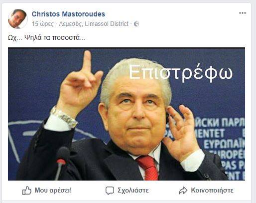
Task: Click the 'ΕΥΡΩΠΑΪΚ' parliament sign in photo
Action: (224, 145)
